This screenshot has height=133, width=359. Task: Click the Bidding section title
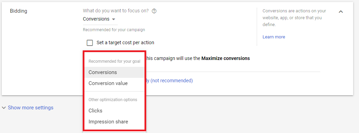point(19,11)
